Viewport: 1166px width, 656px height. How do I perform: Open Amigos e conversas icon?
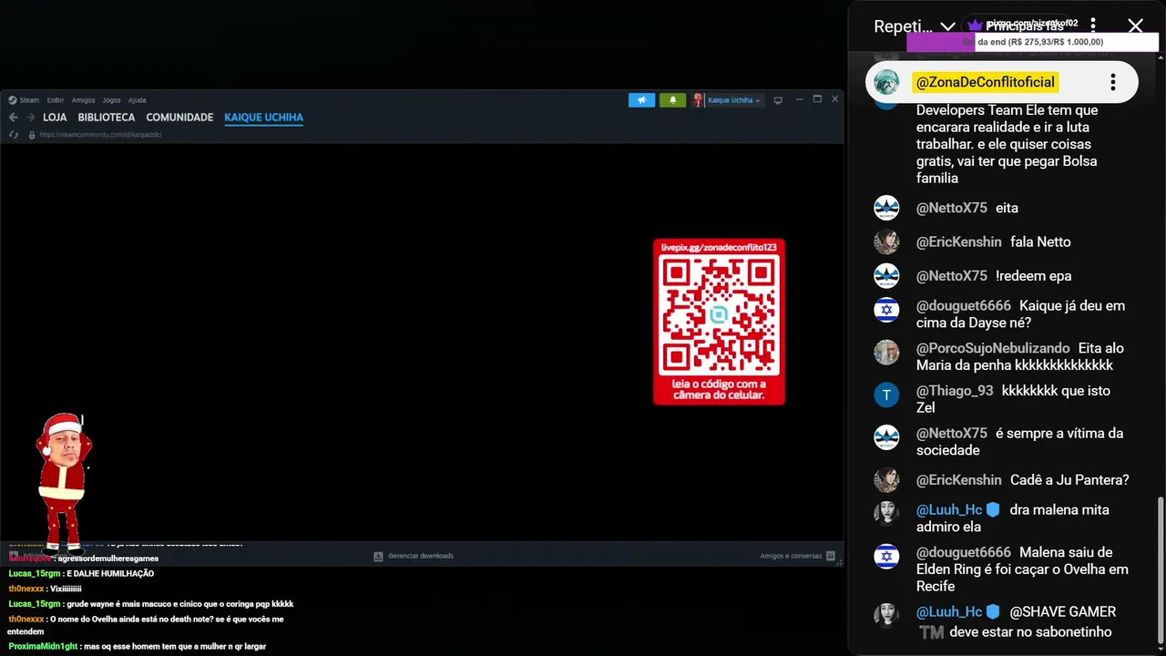831,556
